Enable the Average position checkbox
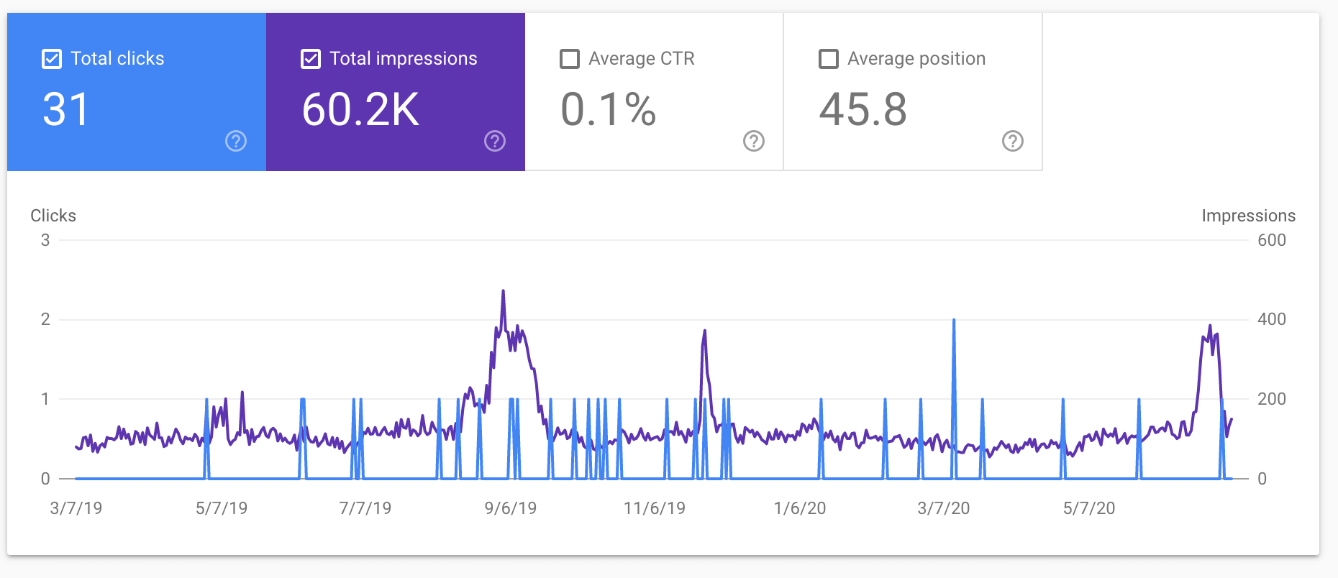 click(x=829, y=59)
